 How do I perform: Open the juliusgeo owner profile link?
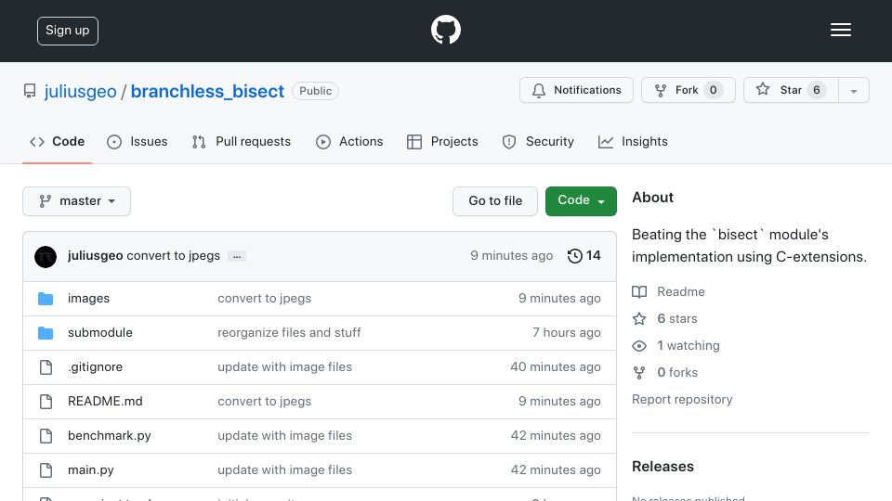[80, 92]
